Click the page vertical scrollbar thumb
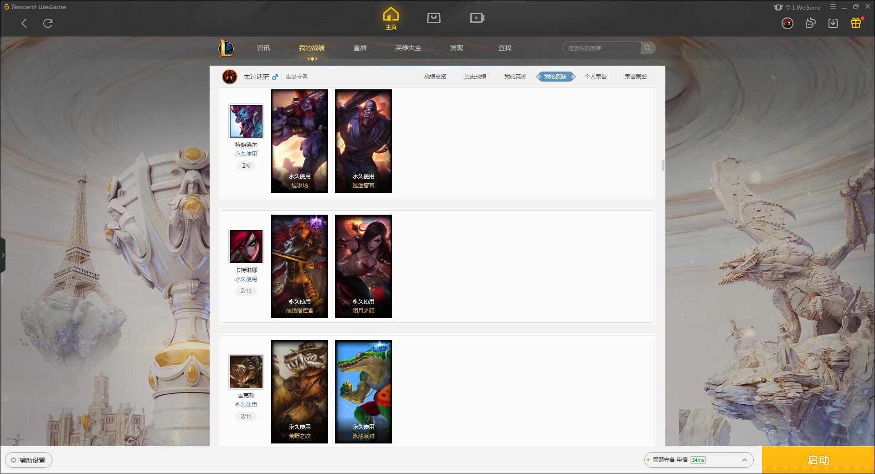This screenshot has width=875, height=474. tap(663, 165)
